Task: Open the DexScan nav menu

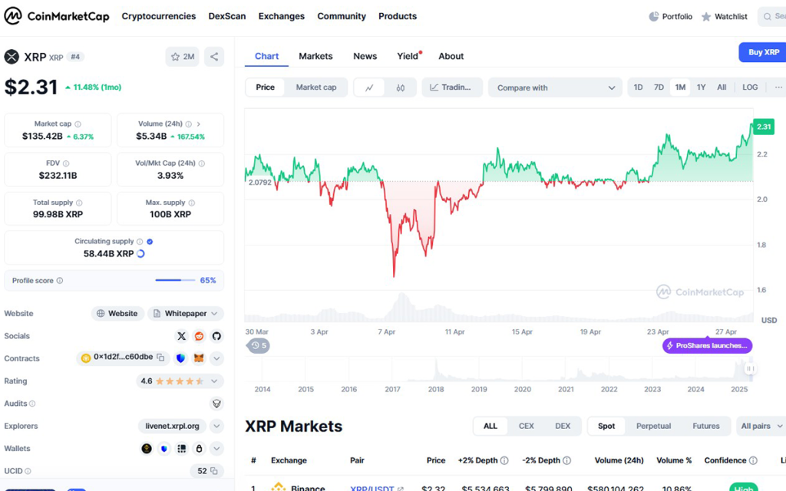Action: (x=227, y=16)
